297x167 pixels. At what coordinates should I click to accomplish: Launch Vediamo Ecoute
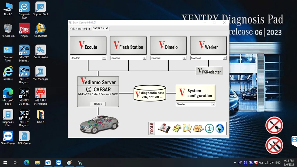click(88, 46)
